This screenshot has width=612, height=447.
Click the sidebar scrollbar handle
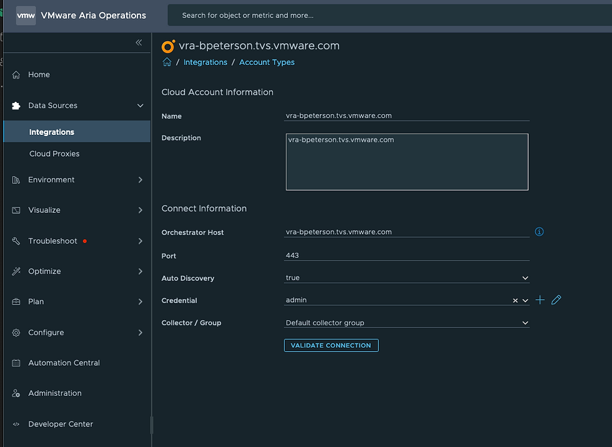tap(152, 425)
